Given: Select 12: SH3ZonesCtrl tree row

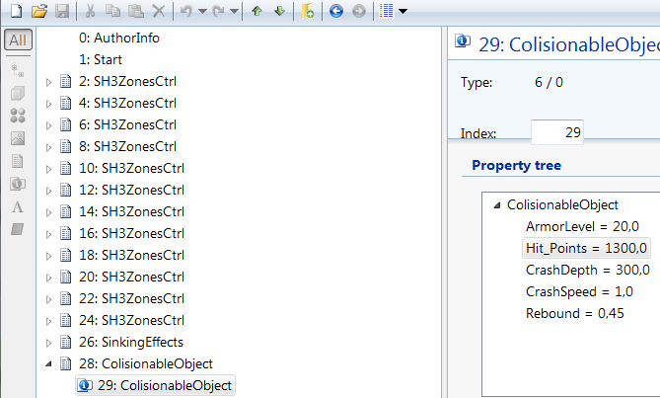Looking at the screenshot, I should pyautogui.click(x=132, y=190).
